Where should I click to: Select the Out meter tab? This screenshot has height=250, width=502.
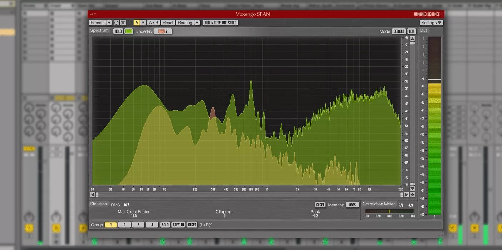point(423,31)
